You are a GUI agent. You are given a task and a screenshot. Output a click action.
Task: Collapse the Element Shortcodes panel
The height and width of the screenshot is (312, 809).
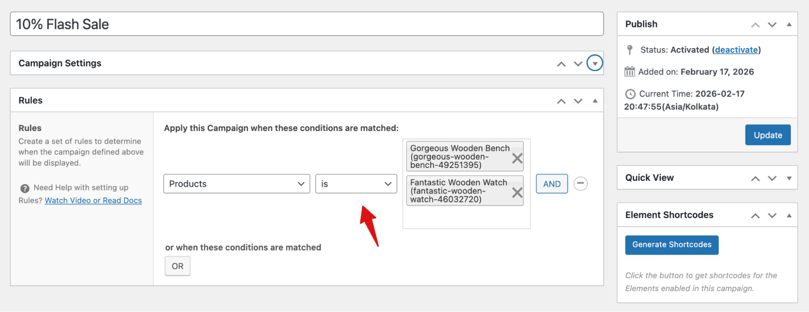tap(789, 216)
